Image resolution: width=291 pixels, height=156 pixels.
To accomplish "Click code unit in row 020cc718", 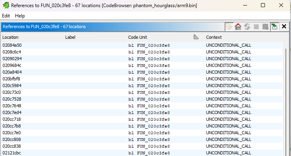I will pos(149,119).
